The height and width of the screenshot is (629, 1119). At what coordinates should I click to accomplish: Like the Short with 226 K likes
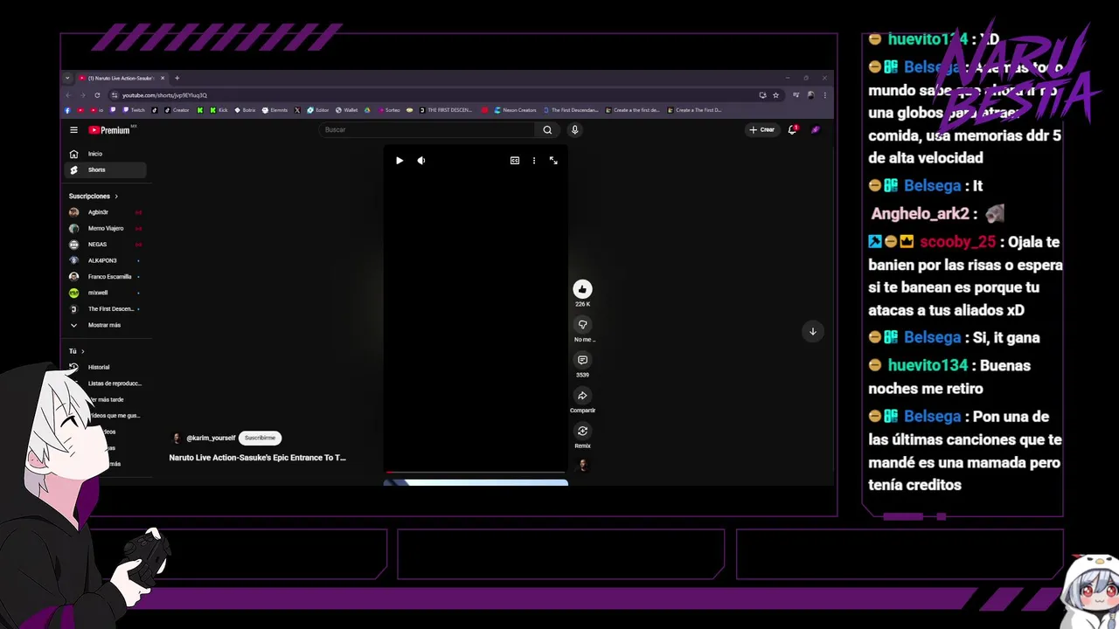pos(582,289)
